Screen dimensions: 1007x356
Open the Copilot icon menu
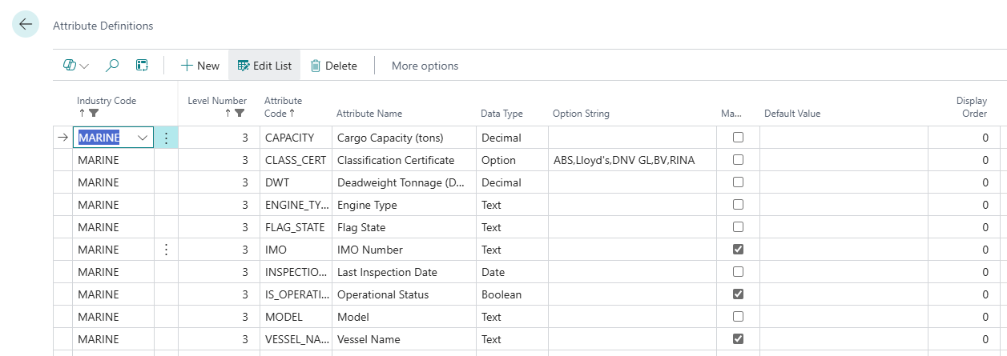click(x=75, y=66)
